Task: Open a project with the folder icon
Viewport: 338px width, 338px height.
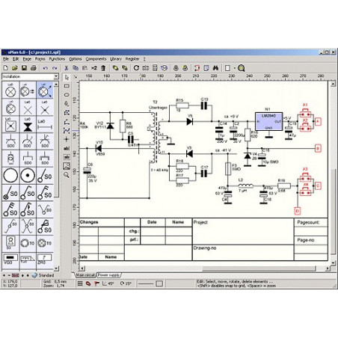Action: click(x=15, y=68)
